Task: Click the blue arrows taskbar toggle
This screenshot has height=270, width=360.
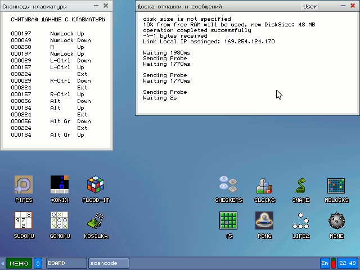Action: tap(38, 263)
